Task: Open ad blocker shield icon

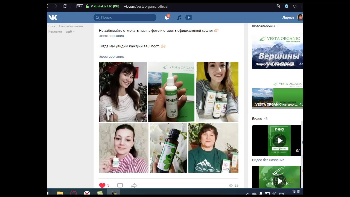Action: pyautogui.click(x=287, y=6)
